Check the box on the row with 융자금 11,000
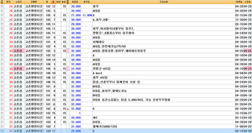This screenshot has width=252, height=133. (x=2, y=15)
